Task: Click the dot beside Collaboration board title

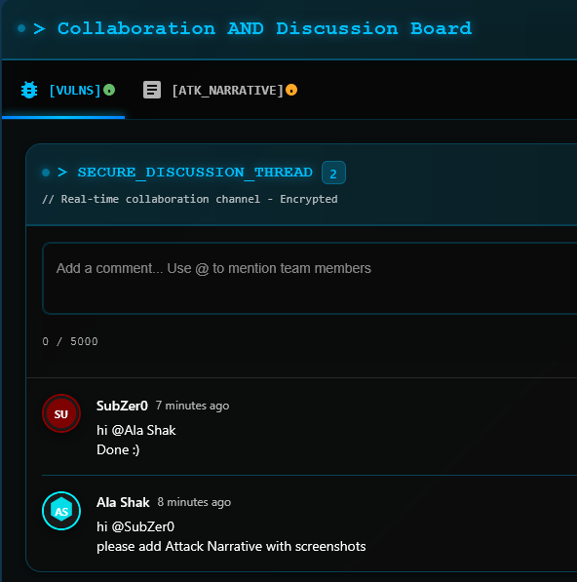Action: pos(21,28)
